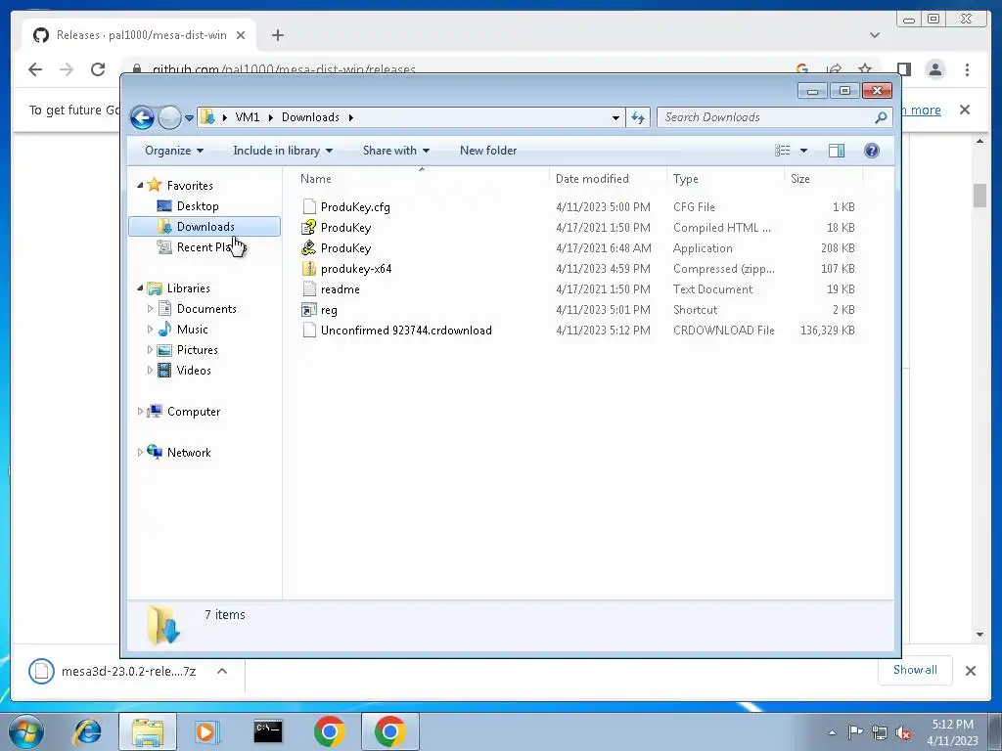Open Include in library menu

pyautogui.click(x=283, y=151)
